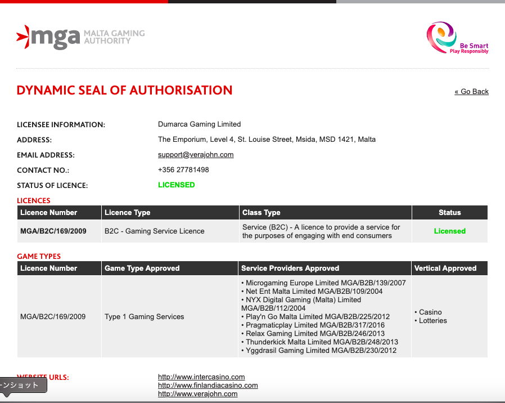Click the Japanese screenshot tooltip at bottom left
Screen dimensions: 505x403
pyautogui.click(x=22, y=385)
